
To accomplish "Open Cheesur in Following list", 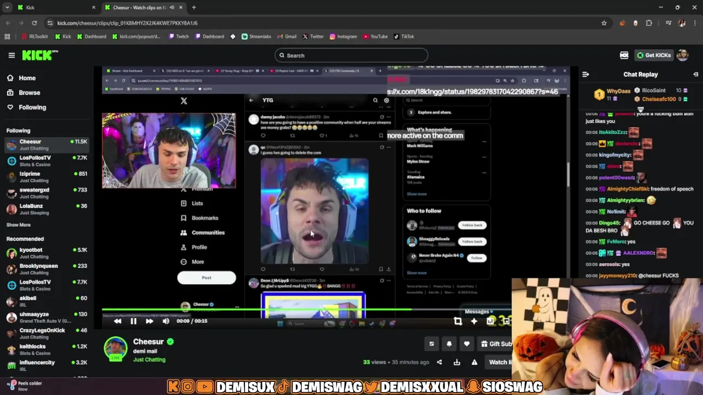I will [x=47, y=145].
